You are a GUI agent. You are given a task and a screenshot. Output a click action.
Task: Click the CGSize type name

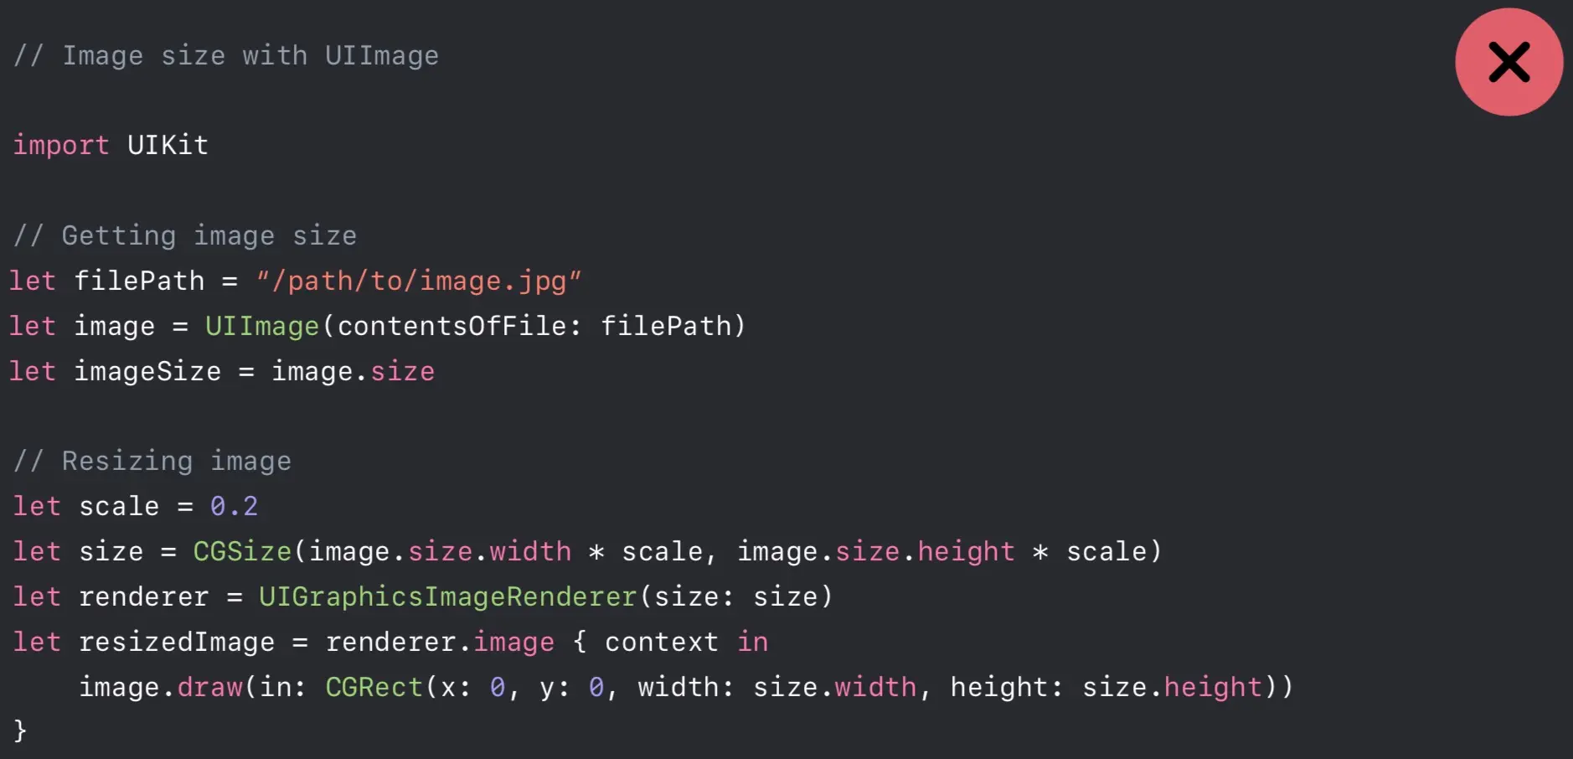(242, 551)
